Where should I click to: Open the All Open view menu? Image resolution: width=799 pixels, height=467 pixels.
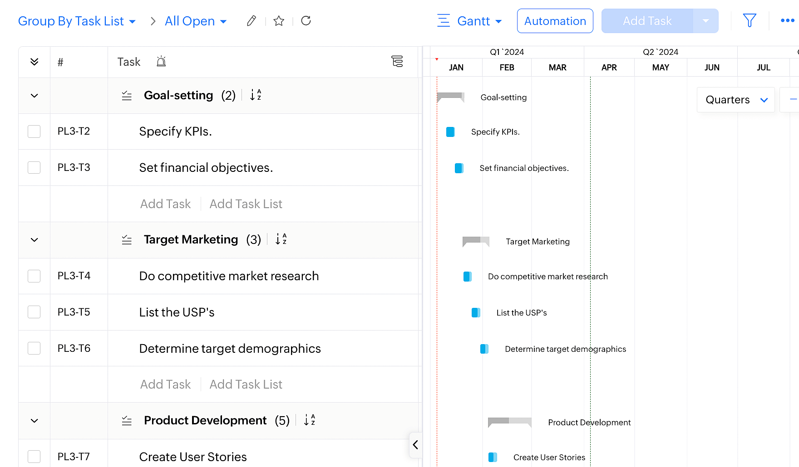pyautogui.click(x=196, y=21)
